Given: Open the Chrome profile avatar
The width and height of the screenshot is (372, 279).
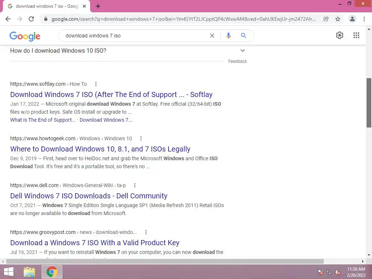Looking at the screenshot, I should point(352,19).
